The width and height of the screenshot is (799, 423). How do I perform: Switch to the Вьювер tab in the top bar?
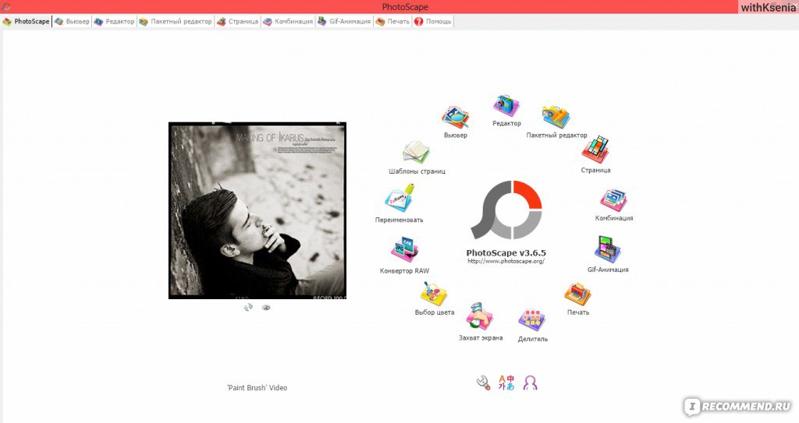coord(72,22)
